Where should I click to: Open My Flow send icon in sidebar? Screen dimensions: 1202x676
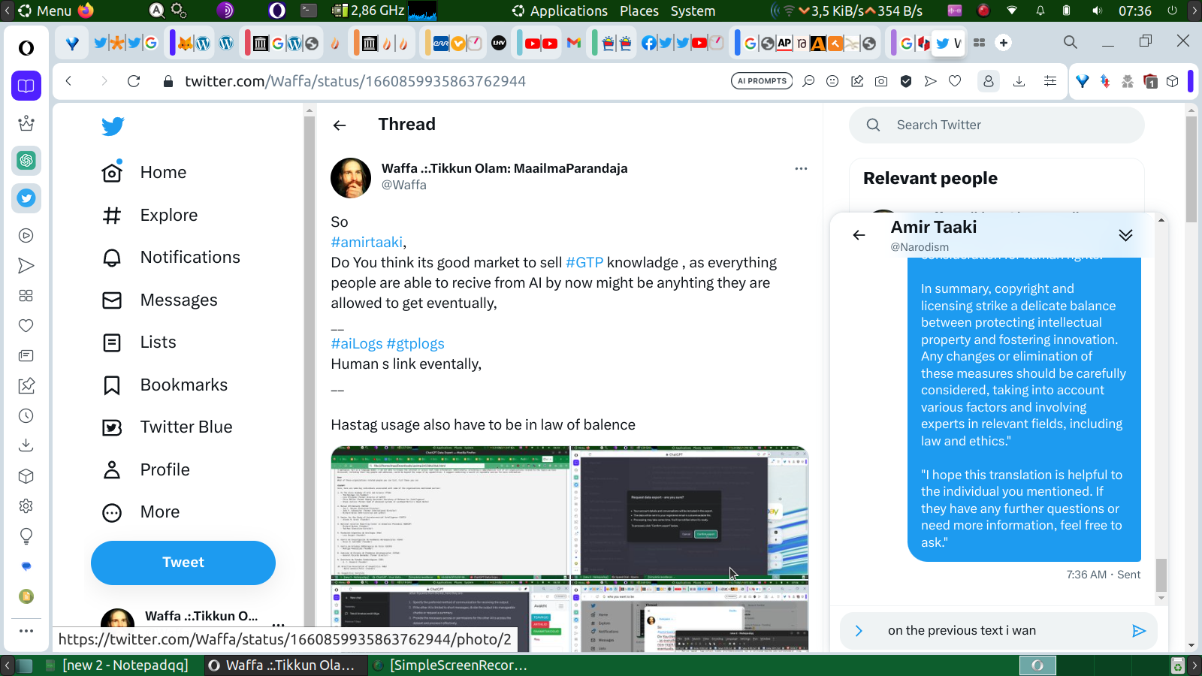coord(26,266)
